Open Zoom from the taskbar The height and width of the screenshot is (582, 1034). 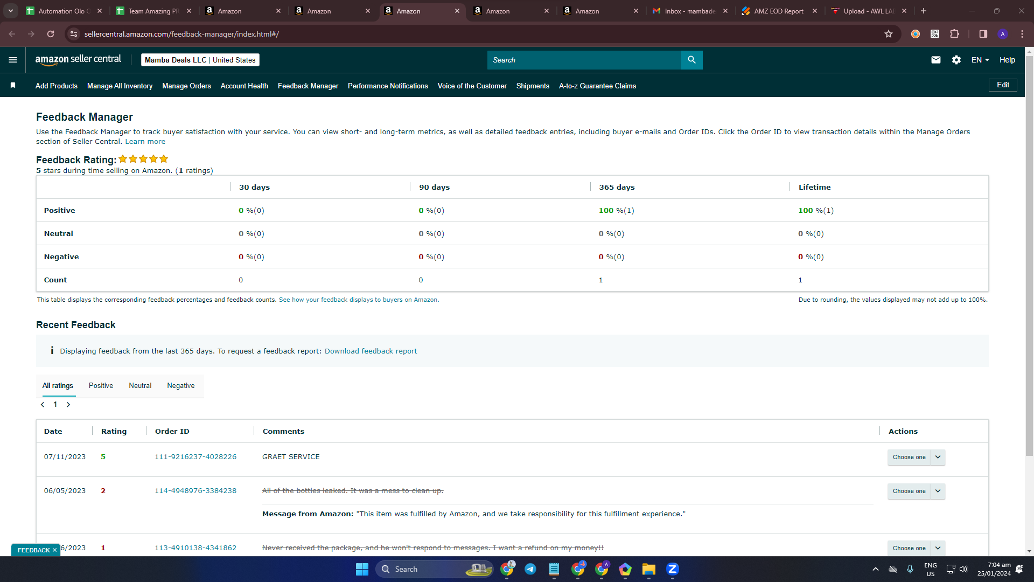click(x=672, y=569)
